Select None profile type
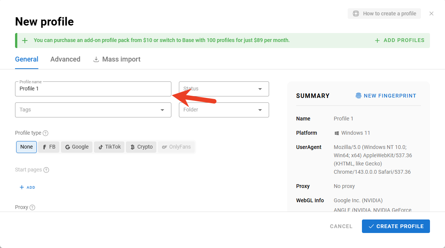This screenshot has width=445, height=248. tap(26, 147)
